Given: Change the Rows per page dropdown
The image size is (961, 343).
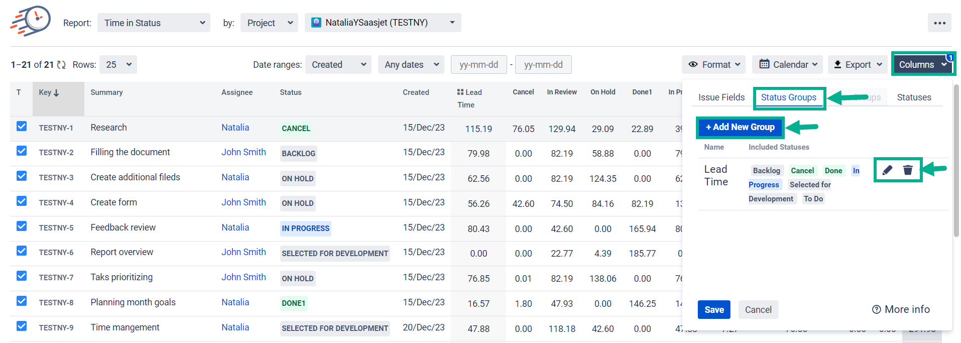Looking at the screenshot, I should pyautogui.click(x=118, y=65).
